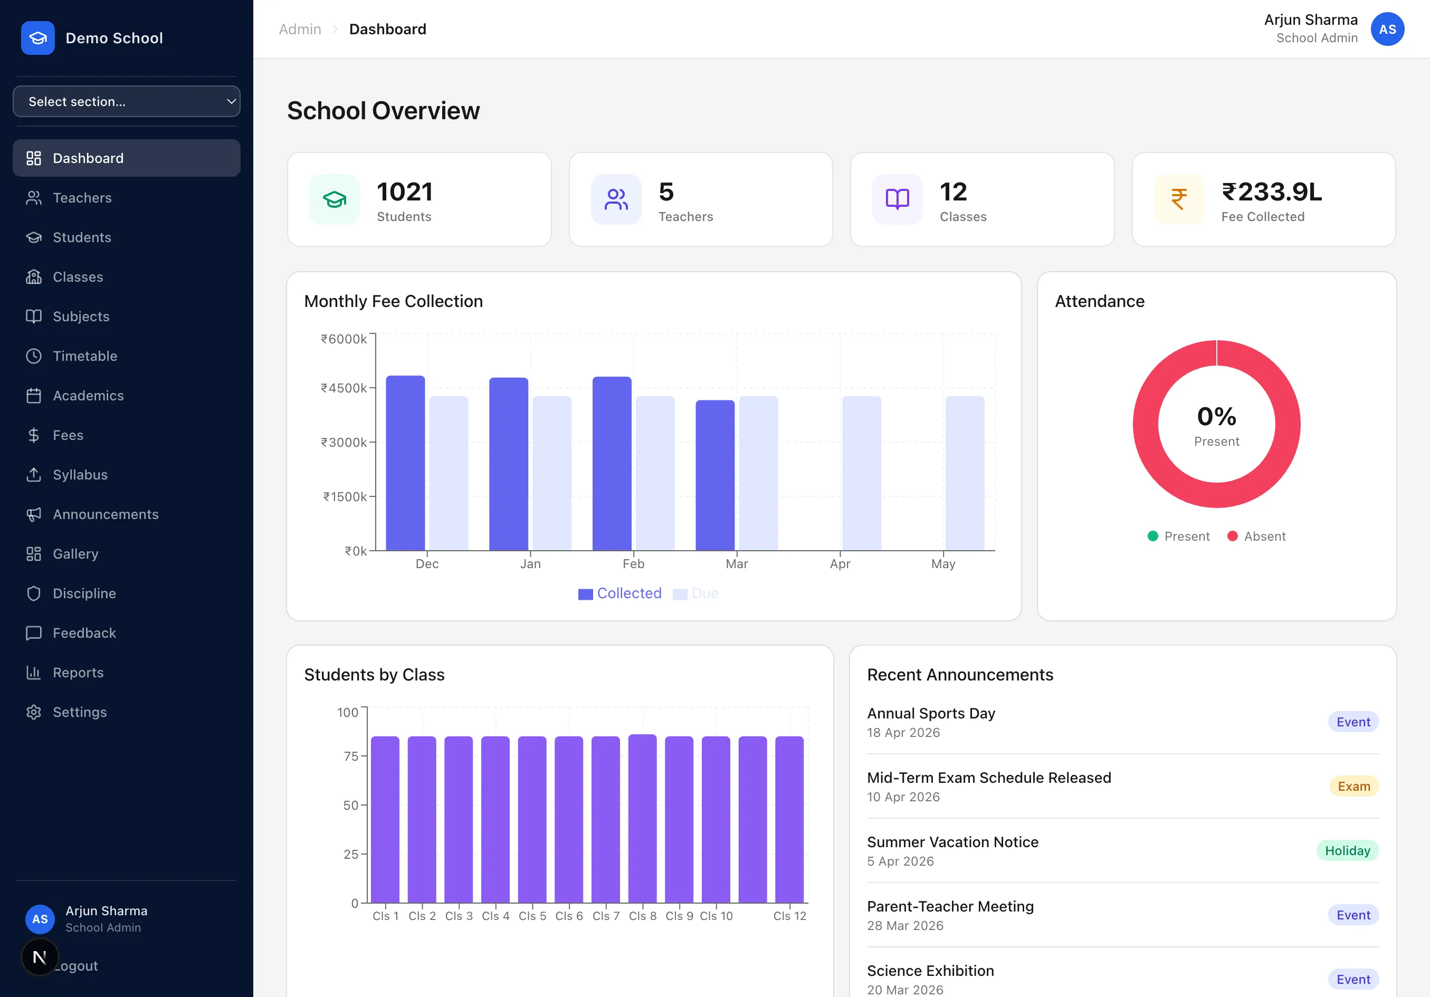This screenshot has width=1430, height=997.
Task: Click the Students cap icon in sidebar
Action: (34, 237)
